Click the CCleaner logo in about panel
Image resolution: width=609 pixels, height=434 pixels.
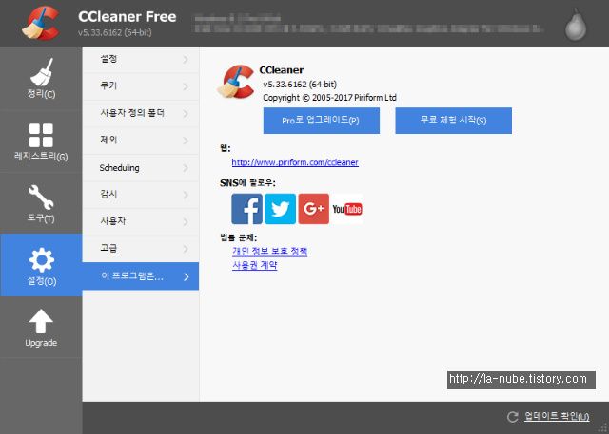pos(236,82)
